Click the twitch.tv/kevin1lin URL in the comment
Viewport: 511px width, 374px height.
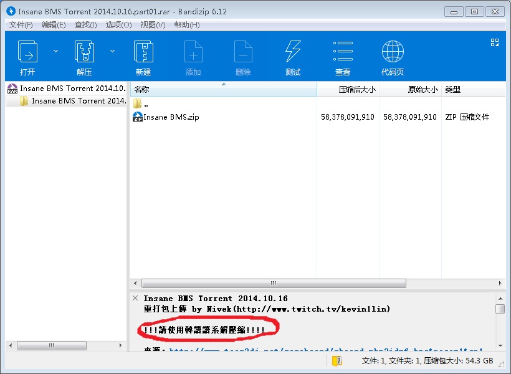pos(313,309)
